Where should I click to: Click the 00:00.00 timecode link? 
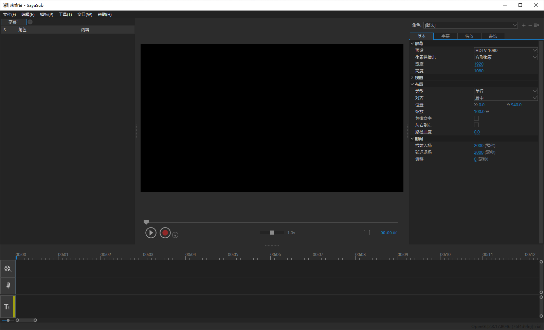[389, 233]
